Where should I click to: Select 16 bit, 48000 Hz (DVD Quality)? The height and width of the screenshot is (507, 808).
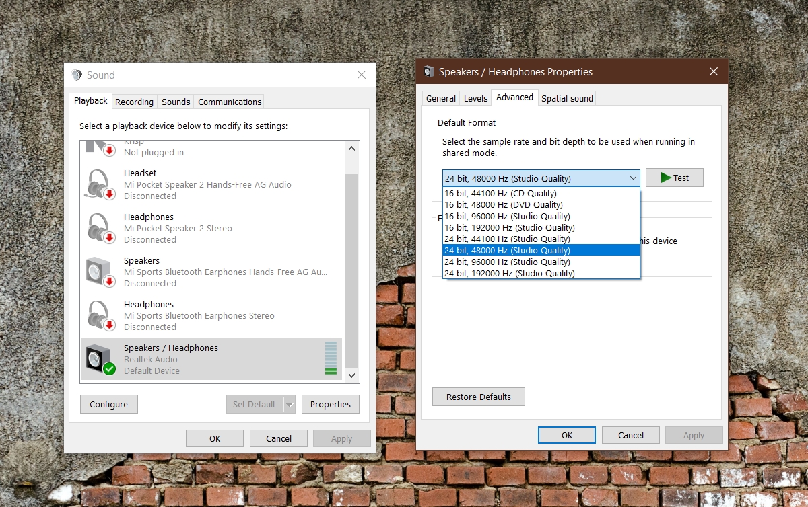504,205
